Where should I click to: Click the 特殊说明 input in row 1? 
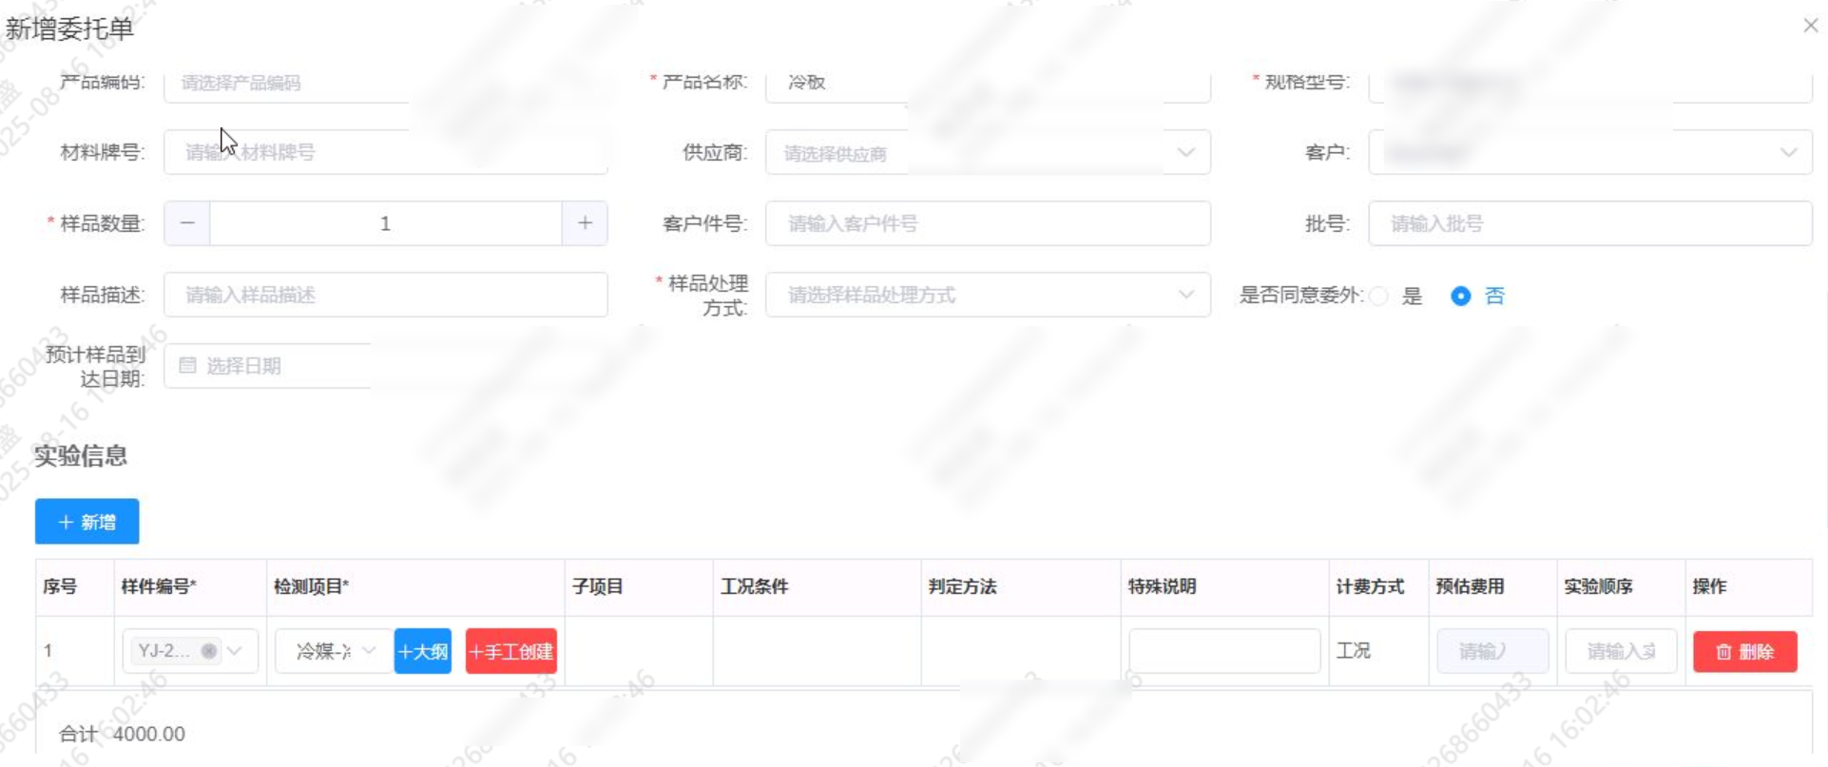(1224, 651)
